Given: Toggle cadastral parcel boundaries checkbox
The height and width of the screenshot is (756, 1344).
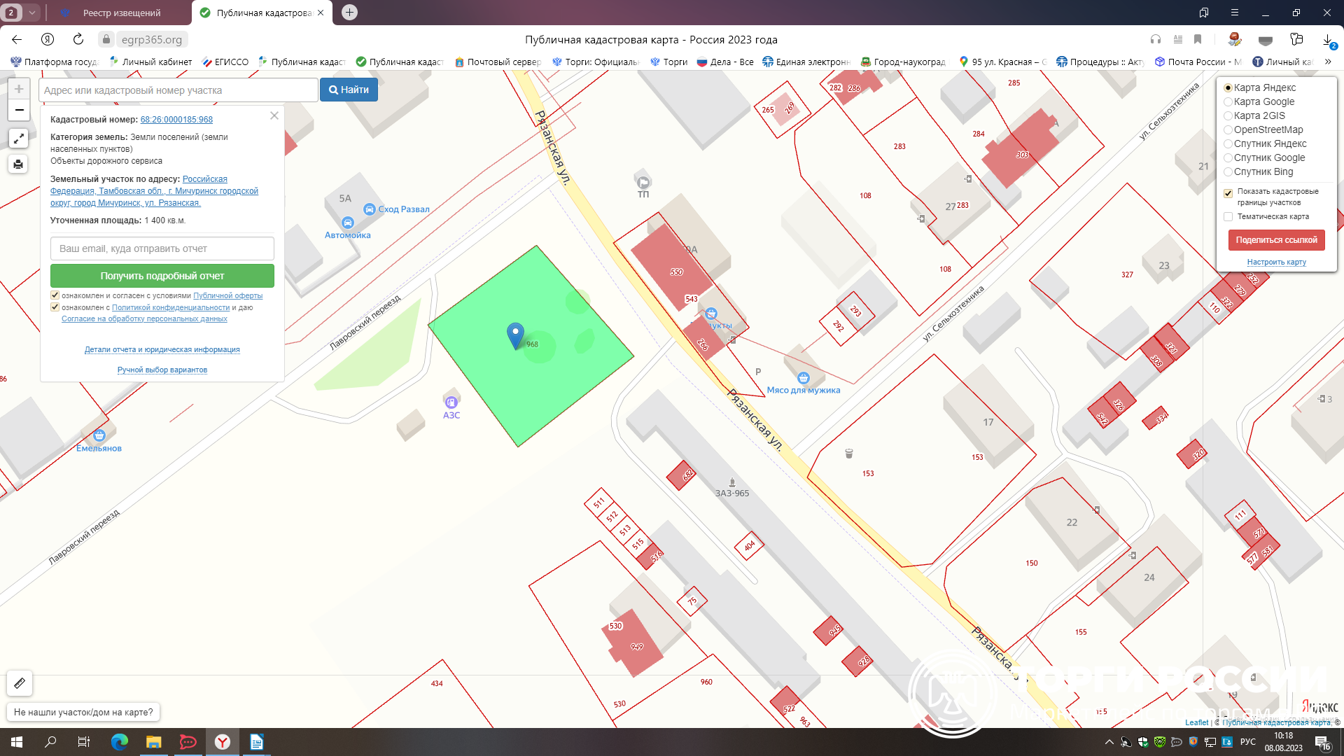Looking at the screenshot, I should tap(1228, 193).
